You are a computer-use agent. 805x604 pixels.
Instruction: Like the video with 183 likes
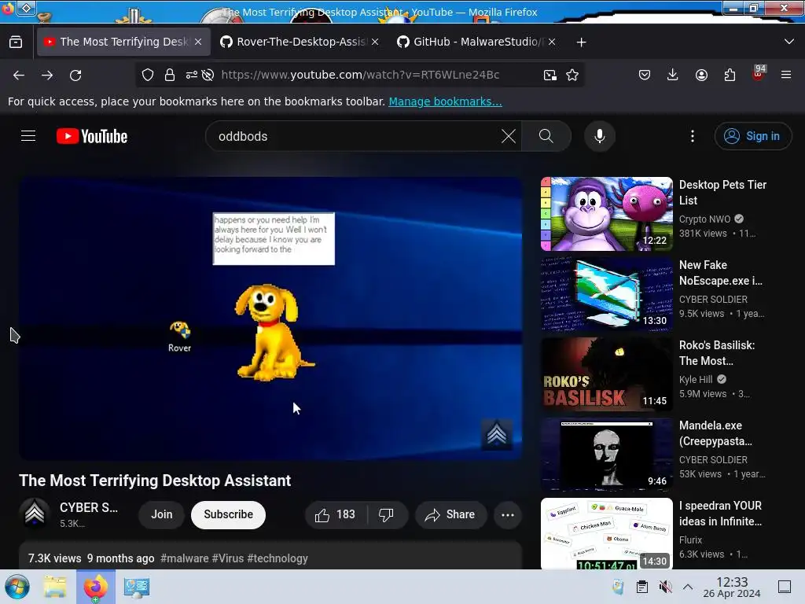[335, 514]
